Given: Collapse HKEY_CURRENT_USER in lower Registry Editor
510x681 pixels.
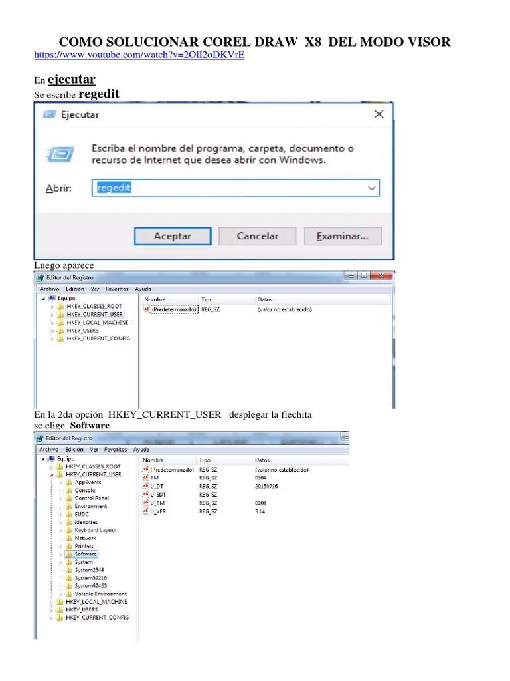Looking at the screenshot, I should [52, 475].
